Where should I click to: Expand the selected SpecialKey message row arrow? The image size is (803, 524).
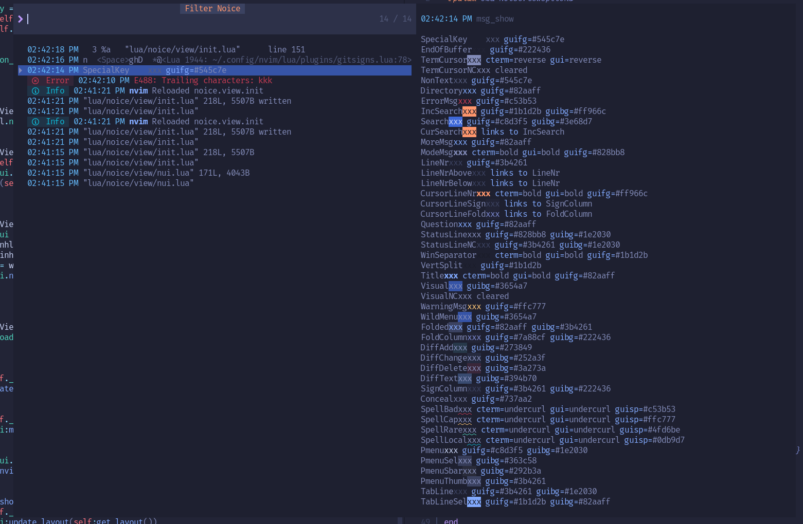click(21, 70)
